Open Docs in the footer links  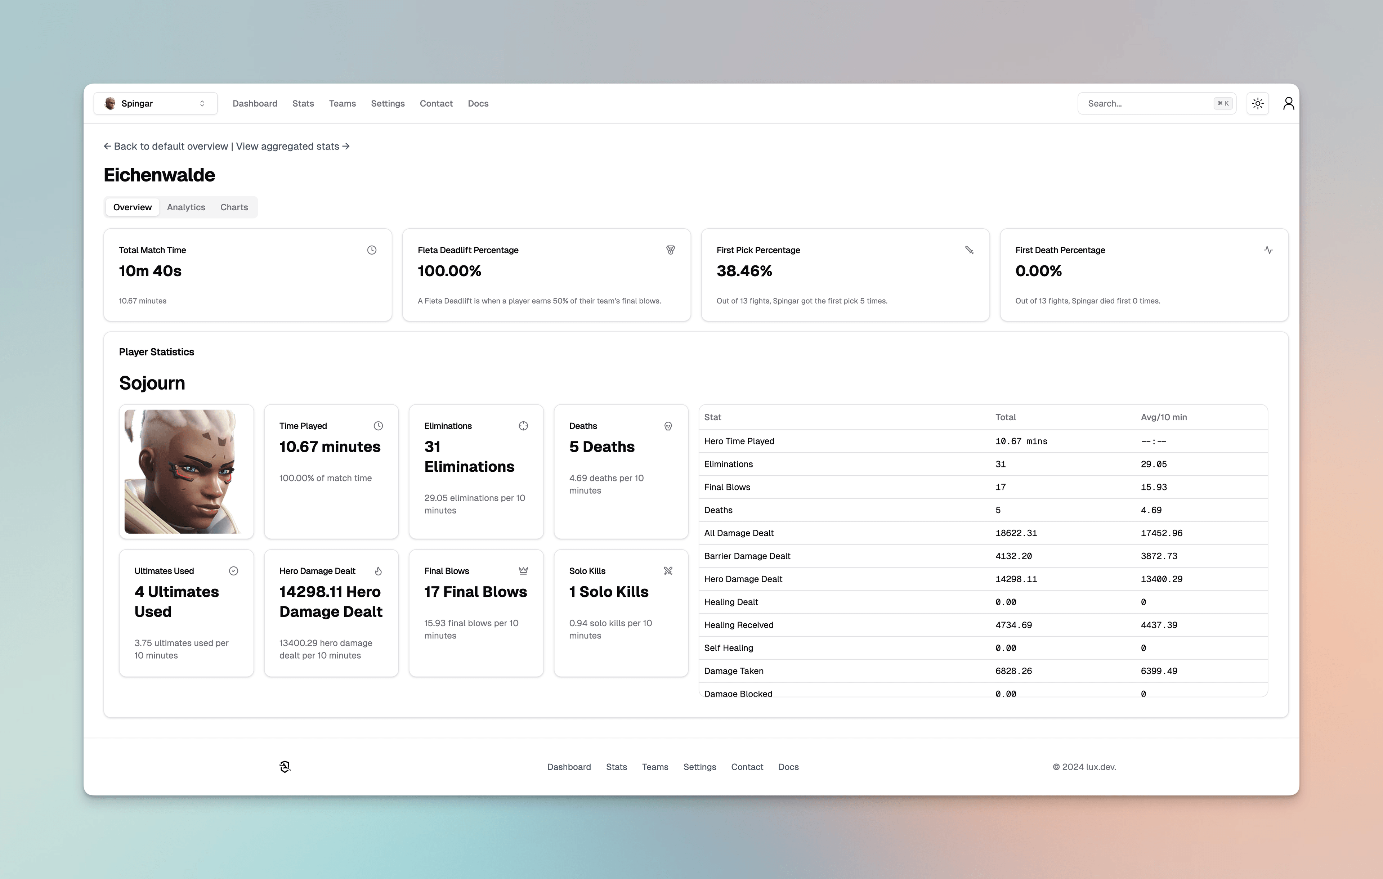pyautogui.click(x=788, y=767)
